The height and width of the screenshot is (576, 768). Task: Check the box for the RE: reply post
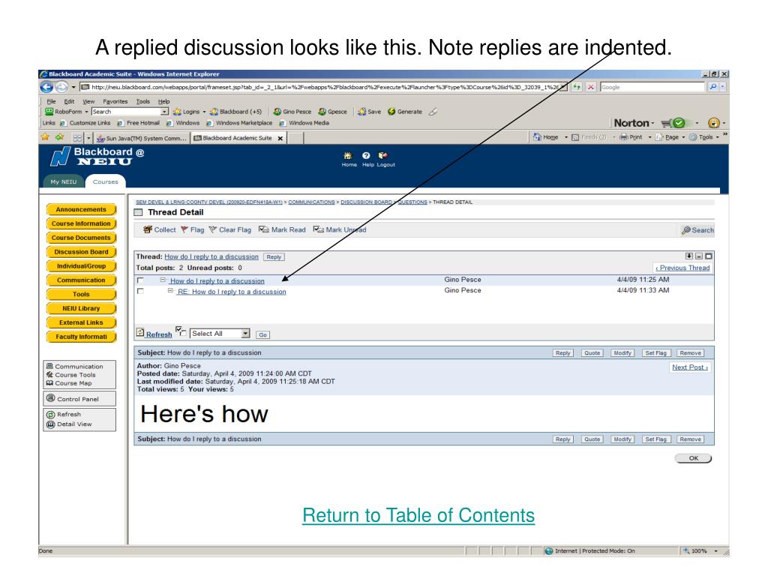click(140, 291)
